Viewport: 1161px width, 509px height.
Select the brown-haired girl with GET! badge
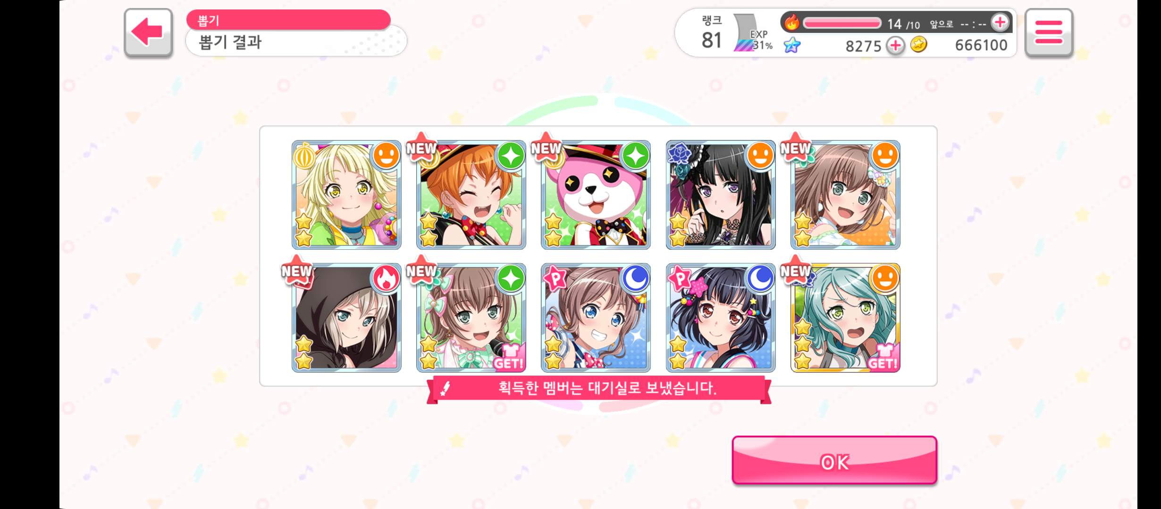(471, 318)
